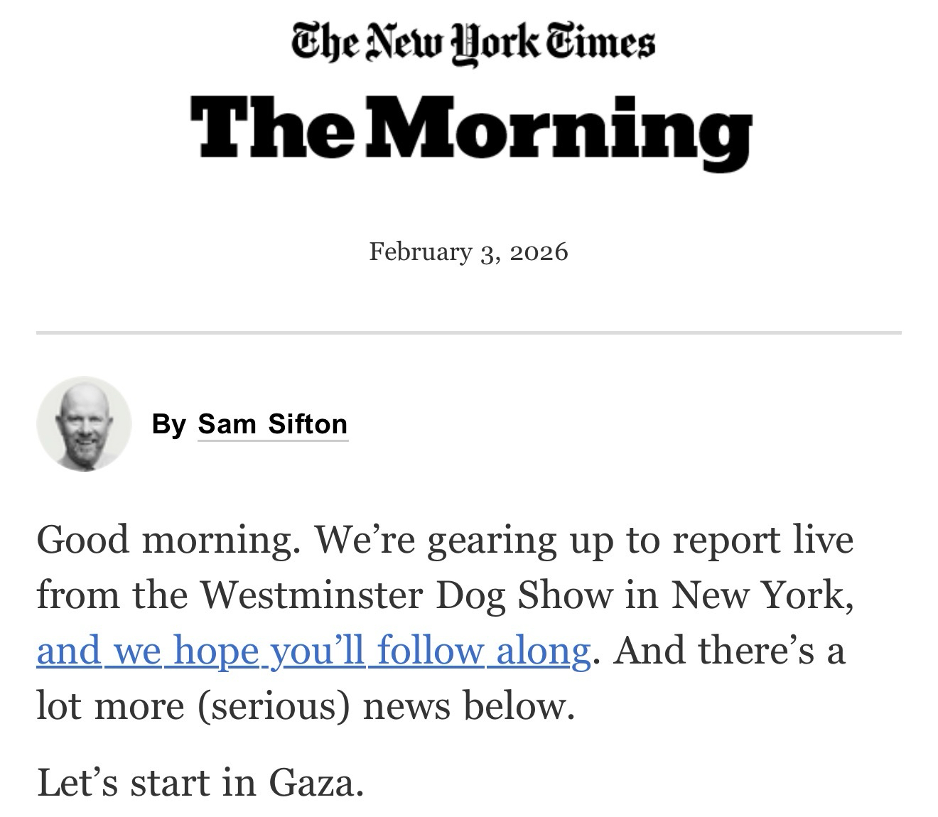
Task: Click the "By" byline label
Action: coord(168,424)
